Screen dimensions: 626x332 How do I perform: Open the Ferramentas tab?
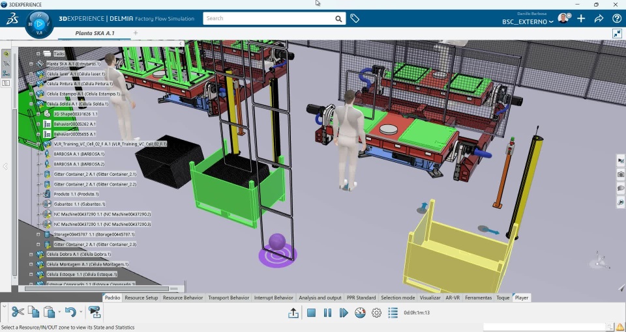coord(479,297)
